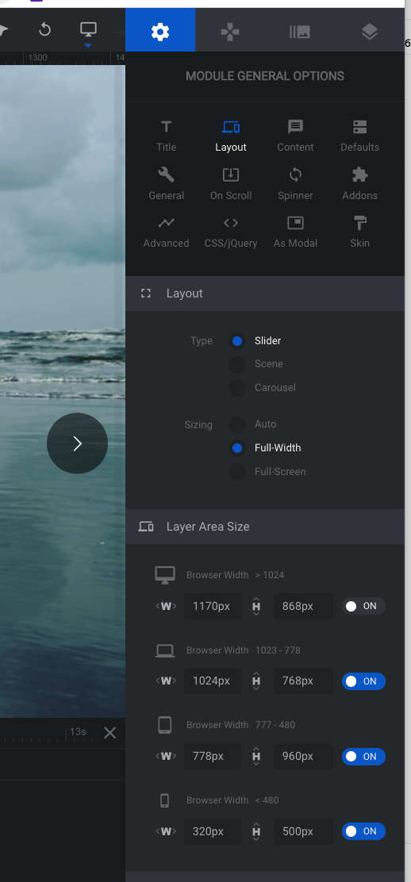Open the As Modal settings
Screen dimensions: 411x882
pyautogui.click(x=295, y=232)
